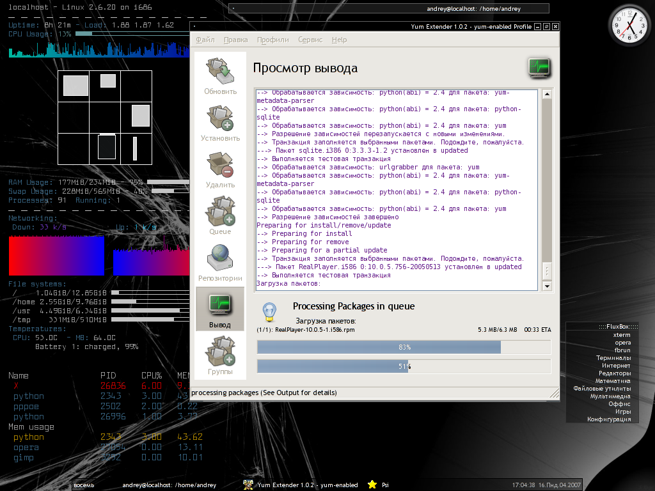Open the Группы (Groups) view
The image size is (655, 491).
coord(220,356)
